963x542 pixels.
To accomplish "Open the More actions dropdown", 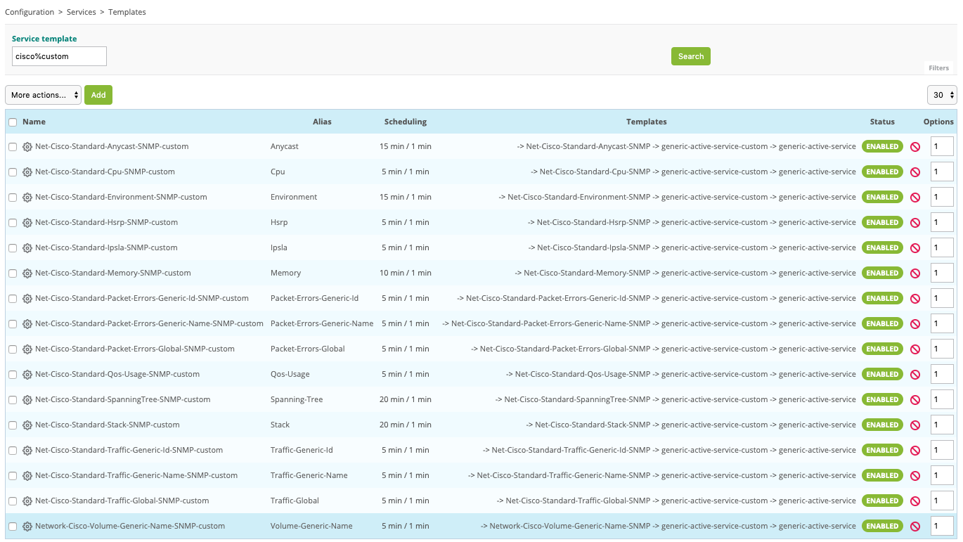I will pos(43,95).
